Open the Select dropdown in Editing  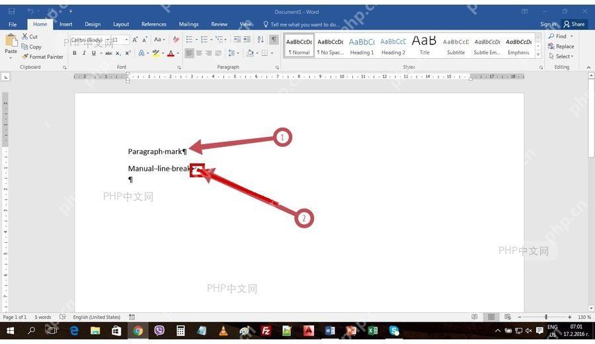561,56
